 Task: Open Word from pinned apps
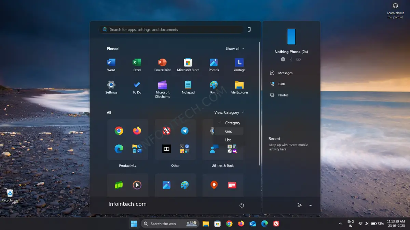(x=111, y=65)
